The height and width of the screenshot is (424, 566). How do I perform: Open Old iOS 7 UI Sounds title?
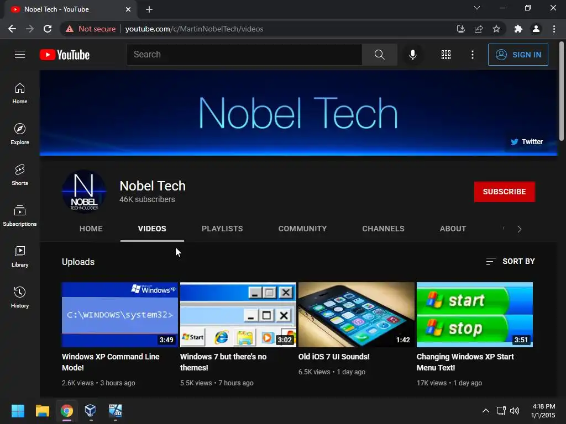click(x=334, y=357)
